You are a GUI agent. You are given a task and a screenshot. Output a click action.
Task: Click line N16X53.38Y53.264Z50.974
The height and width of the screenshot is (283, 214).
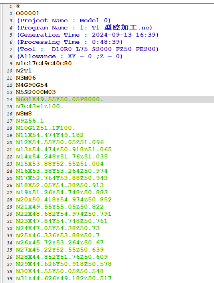[62, 171]
